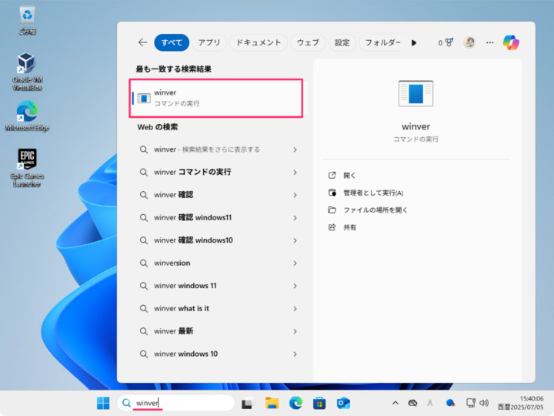Switch to the ドキュメント filter tab
Viewport: 554px width, 416px height.
coord(259,42)
